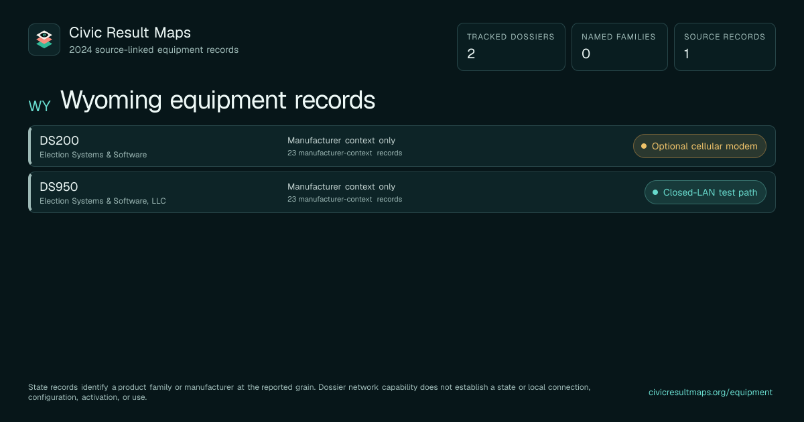Screen dimensions: 804x422
Task: Select the Optional cellular modem badge
Action: [699, 146]
